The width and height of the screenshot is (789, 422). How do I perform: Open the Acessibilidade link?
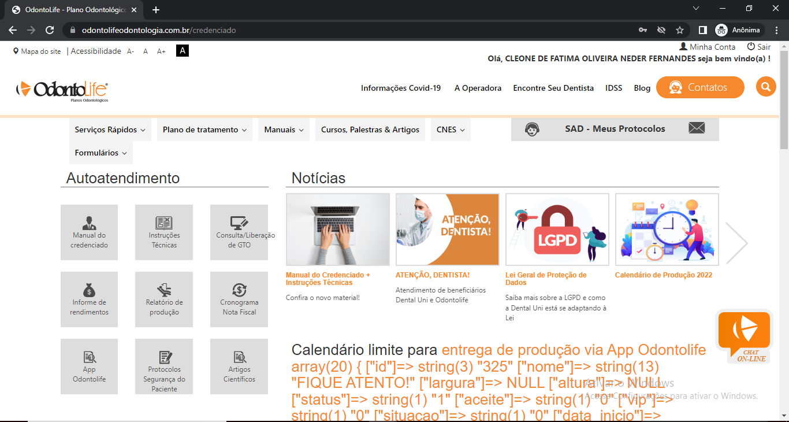(x=96, y=51)
